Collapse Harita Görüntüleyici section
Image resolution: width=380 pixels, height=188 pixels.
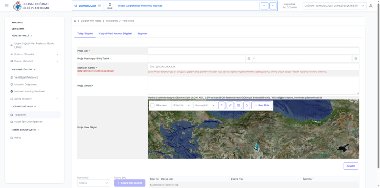pos(26,130)
